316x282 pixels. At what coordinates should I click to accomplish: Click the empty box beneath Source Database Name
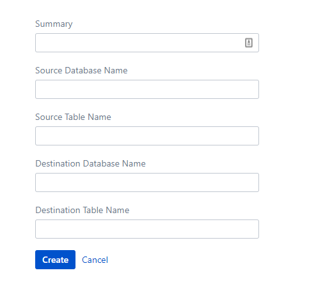click(147, 89)
